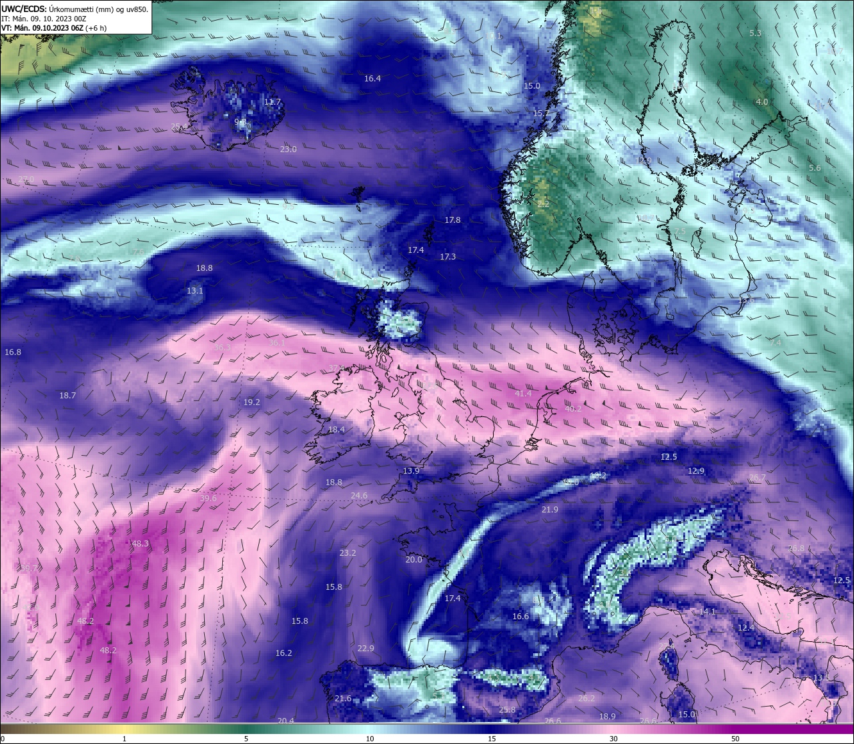Select the 17.3 map value

(448, 257)
